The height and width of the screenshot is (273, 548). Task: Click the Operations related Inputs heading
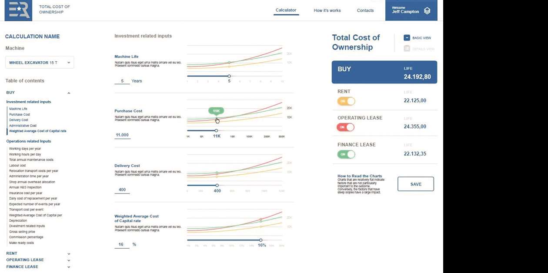[x=29, y=141]
